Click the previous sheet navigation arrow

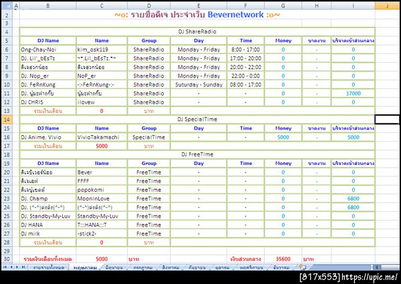pyautogui.click(x=11, y=267)
